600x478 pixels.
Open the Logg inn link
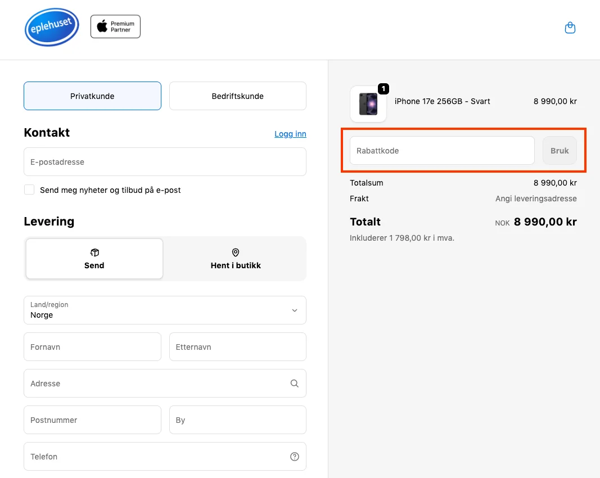pyautogui.click(x=290, y=134)
